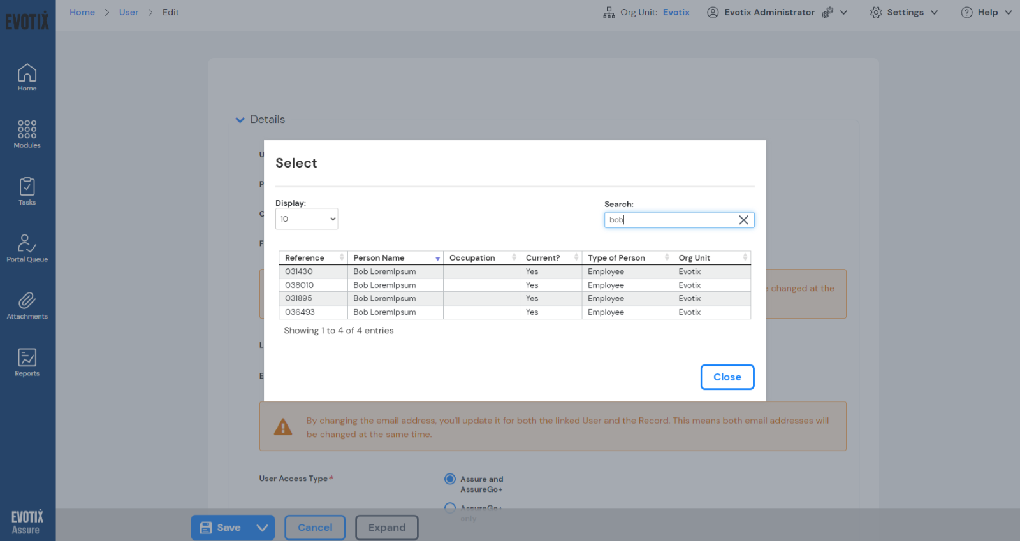
Task: Select the partially hidden AssureGo+ only radio button
Action: pyautogui.click(x=450, y=508)
